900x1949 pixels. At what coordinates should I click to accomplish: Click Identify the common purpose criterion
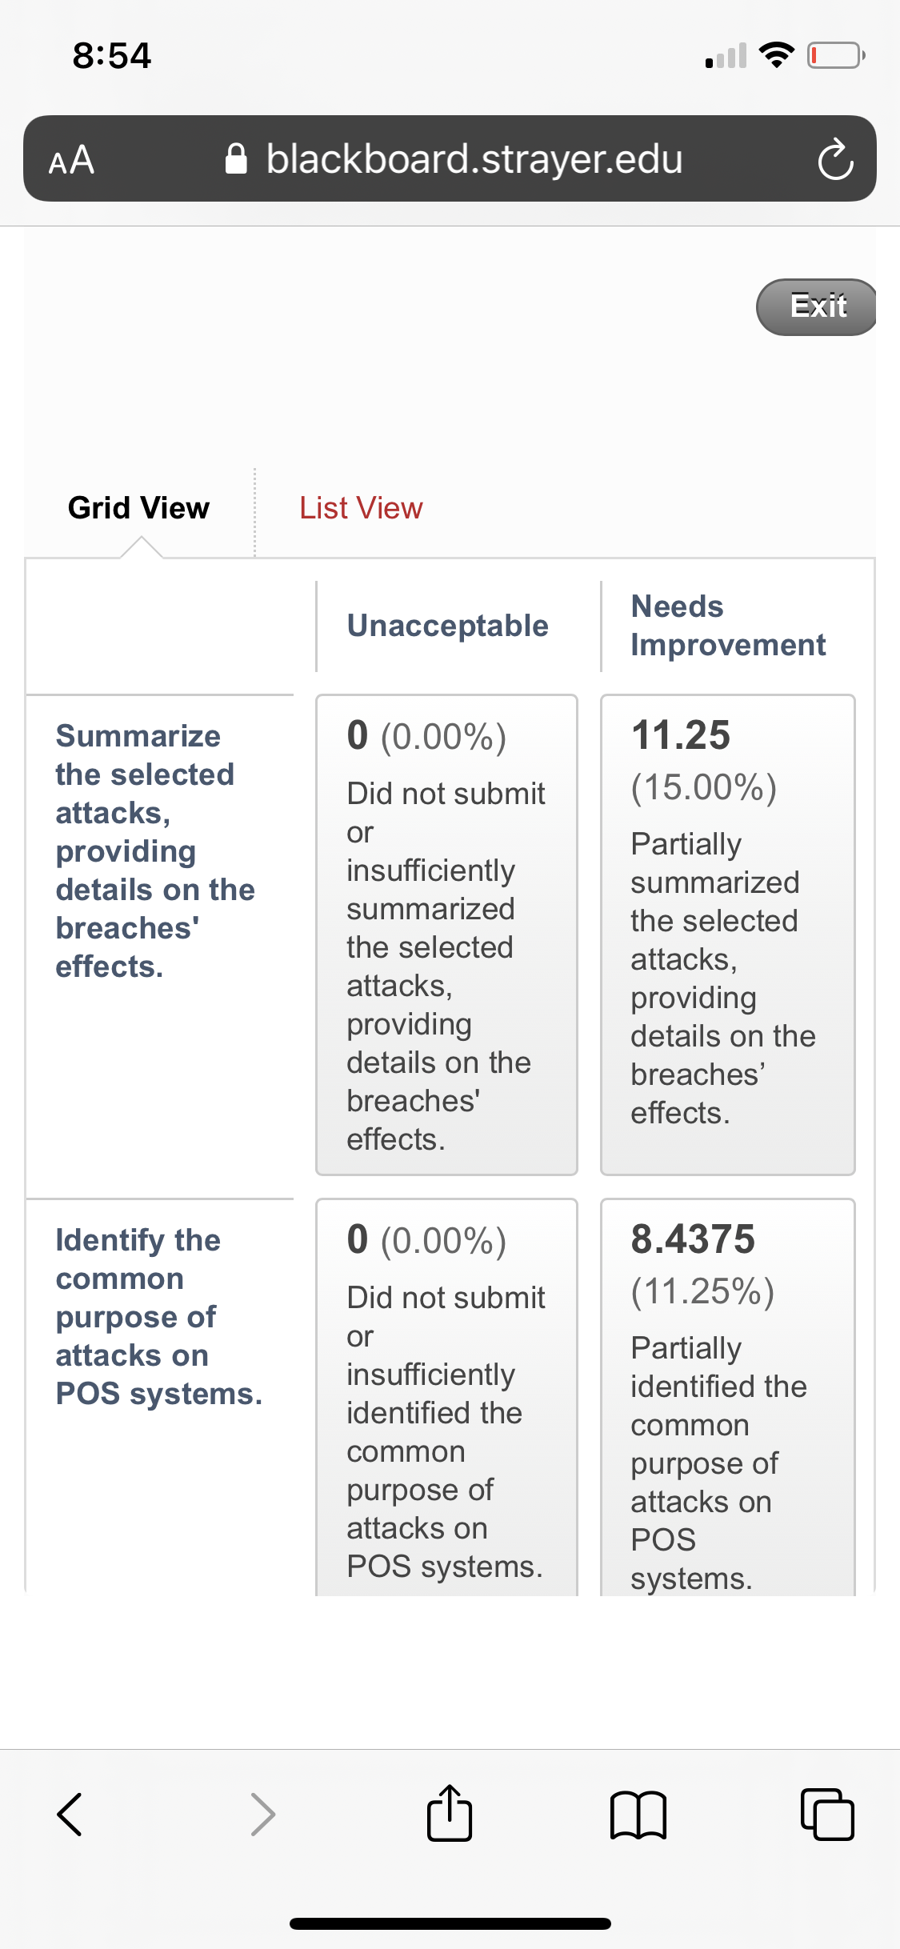pos(158,1317)
